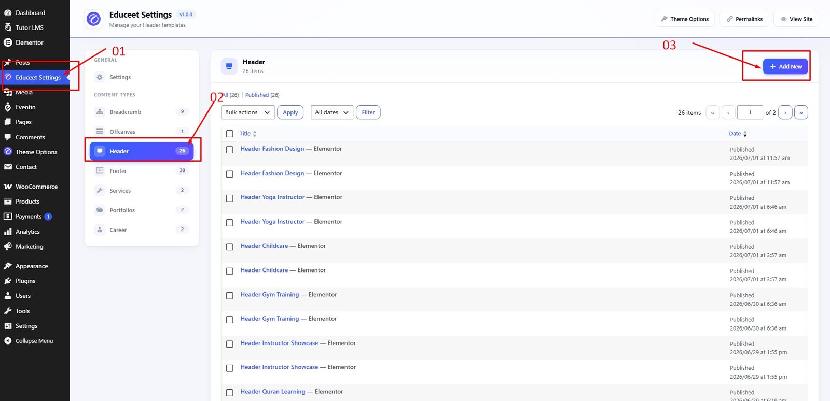Check the first Header Childcare row
The width and height of the screenshot is (830, 401).
click(x=230, y=247)
